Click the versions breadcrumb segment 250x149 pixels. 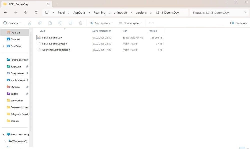click(141, 13)
